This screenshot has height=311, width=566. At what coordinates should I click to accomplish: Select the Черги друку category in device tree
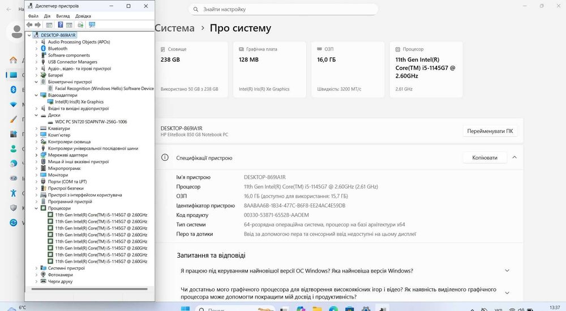point(60,282)
